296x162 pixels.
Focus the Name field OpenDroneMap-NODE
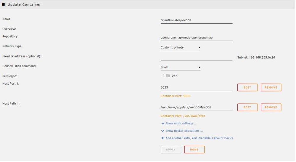[196, 20]
